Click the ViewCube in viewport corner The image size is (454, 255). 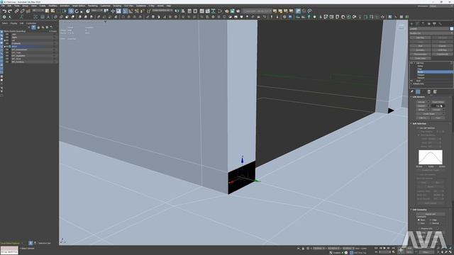click(x=401, y=27)
